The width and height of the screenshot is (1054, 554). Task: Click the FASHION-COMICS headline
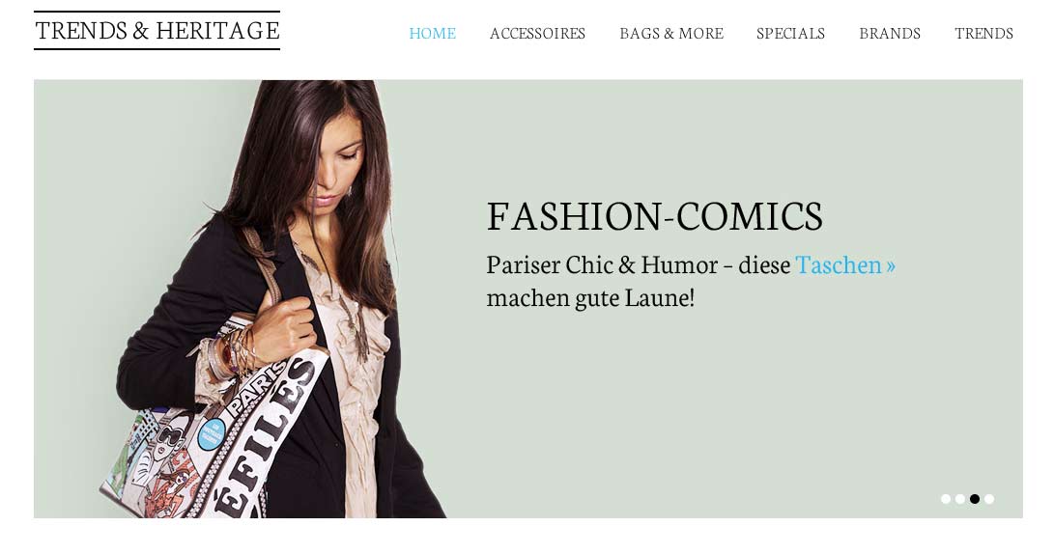(x=655, y=216)
